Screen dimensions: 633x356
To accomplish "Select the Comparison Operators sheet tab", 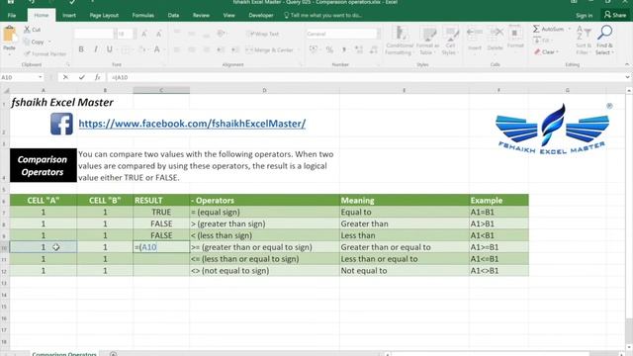I will pyautogui.click(x=64, y=354).
